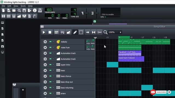Click time signature numerator 4
The width and height of the screenshot is (175, 98).
74,10
